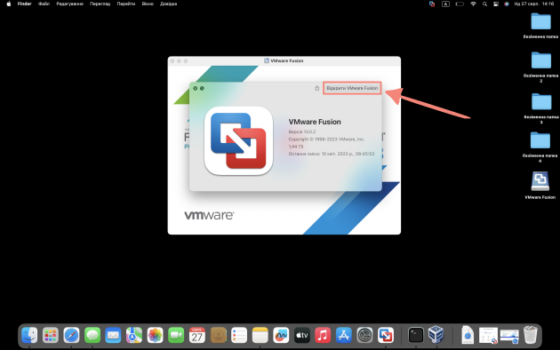
Task: Click the 'Остання зміна' date line
Action: click(x=332, y=154)
